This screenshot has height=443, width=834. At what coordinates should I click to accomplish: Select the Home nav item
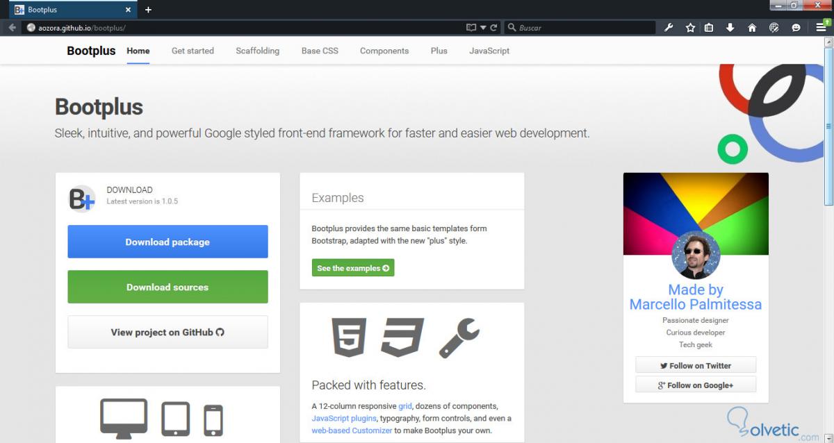138,51
